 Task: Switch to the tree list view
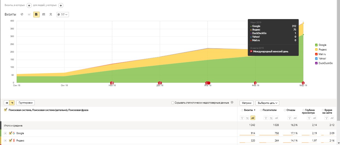point(12,103)
